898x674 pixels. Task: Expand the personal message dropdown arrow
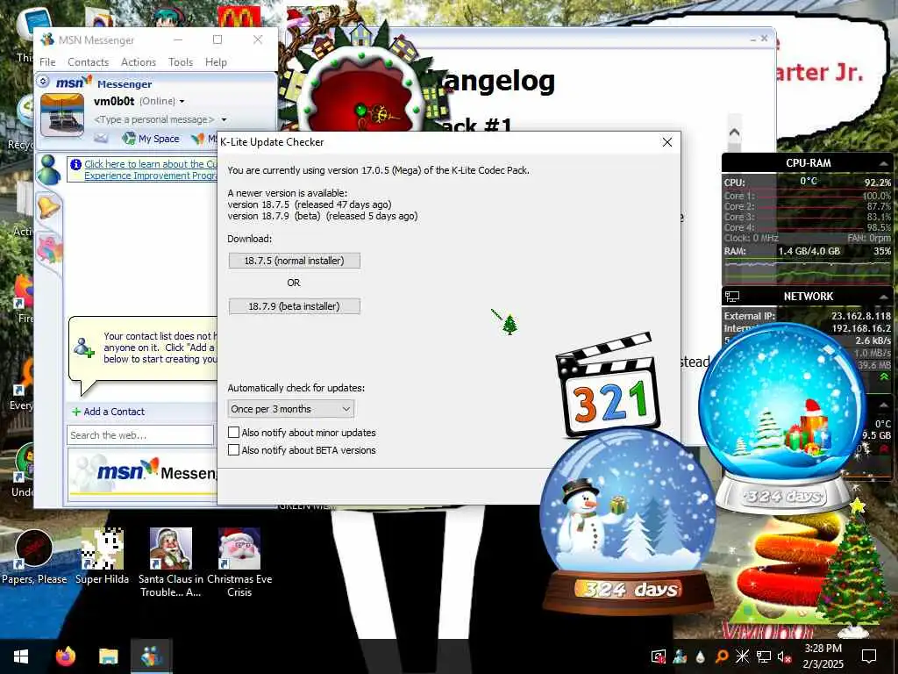point(224,119)
